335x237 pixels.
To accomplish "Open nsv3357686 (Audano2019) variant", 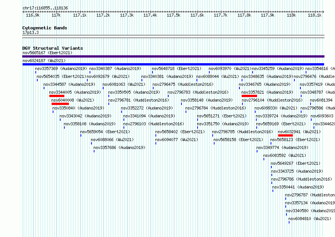I will [x=119, y=147].
